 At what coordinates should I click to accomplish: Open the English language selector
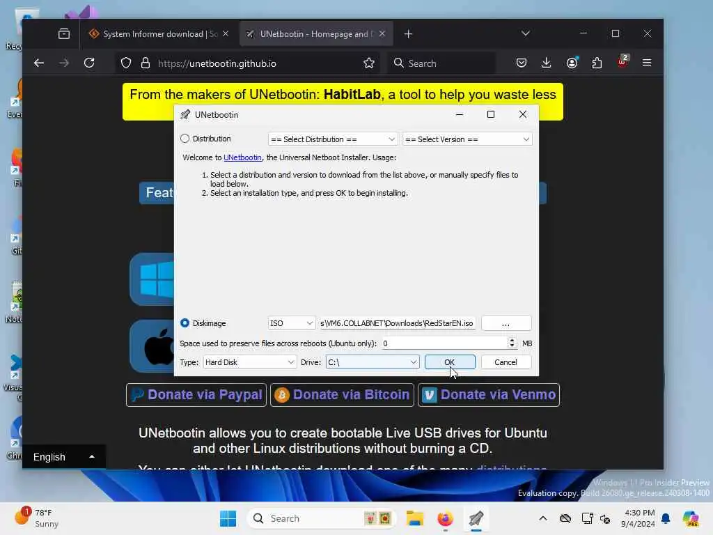pyautogui.click(x=63, y=457)
